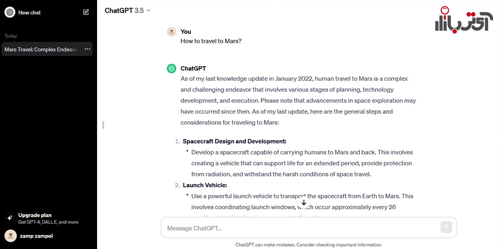Click the user avatar next to You
This screenshot has width=498, height=249.
[x=171, y=31]
